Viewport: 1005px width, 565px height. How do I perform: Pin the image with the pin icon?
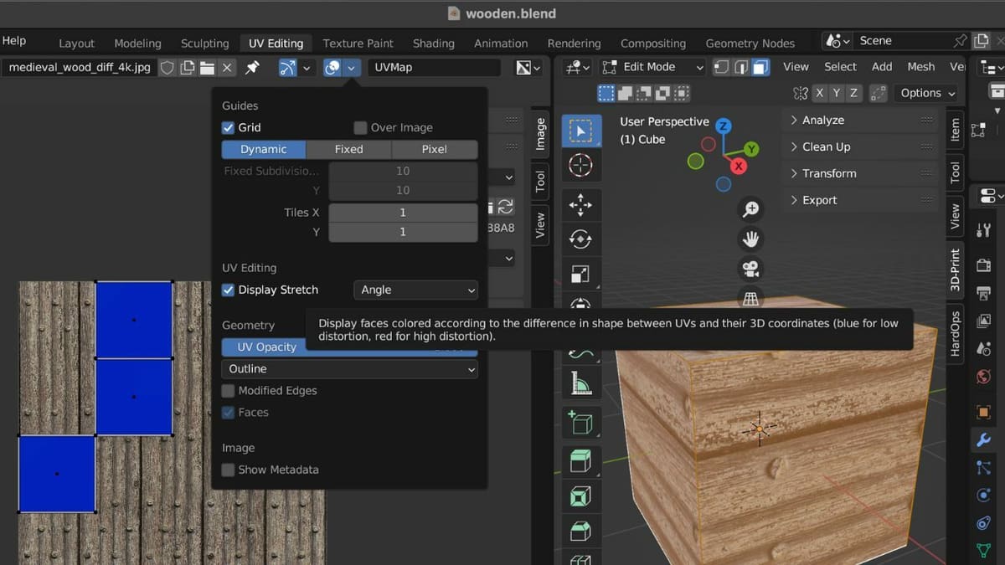251,68
